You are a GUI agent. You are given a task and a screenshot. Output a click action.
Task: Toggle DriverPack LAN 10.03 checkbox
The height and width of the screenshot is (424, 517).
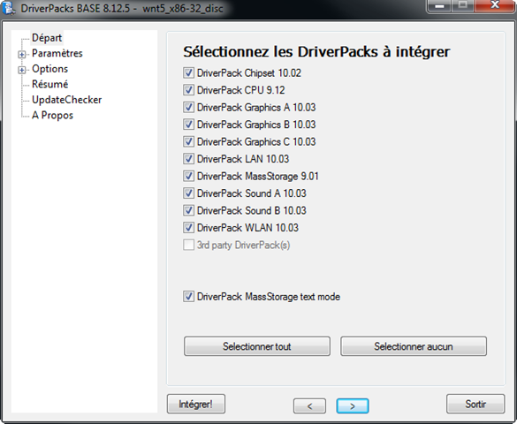click(188, 159)
